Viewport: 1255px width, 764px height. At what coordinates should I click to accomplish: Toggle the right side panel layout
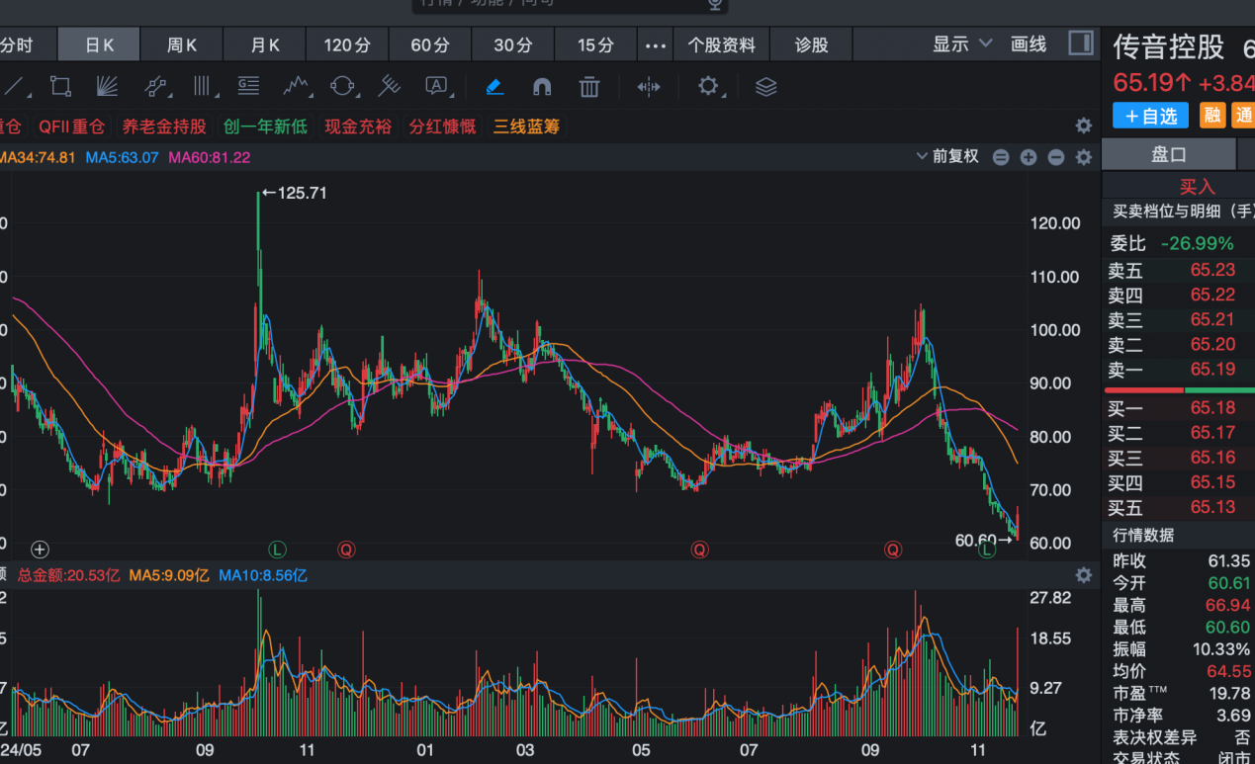pos(1081,43)
